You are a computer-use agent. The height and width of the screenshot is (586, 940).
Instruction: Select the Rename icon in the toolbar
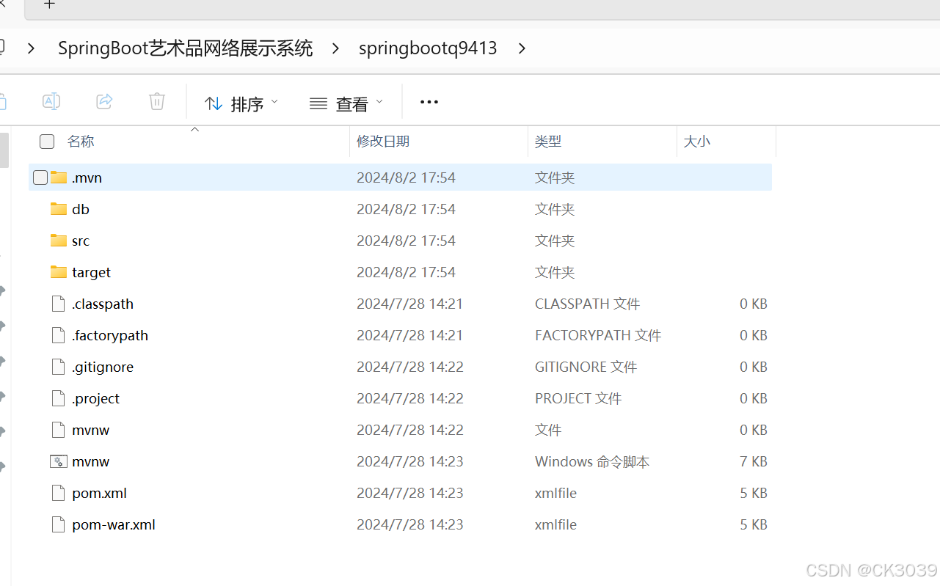click(51, 101)
